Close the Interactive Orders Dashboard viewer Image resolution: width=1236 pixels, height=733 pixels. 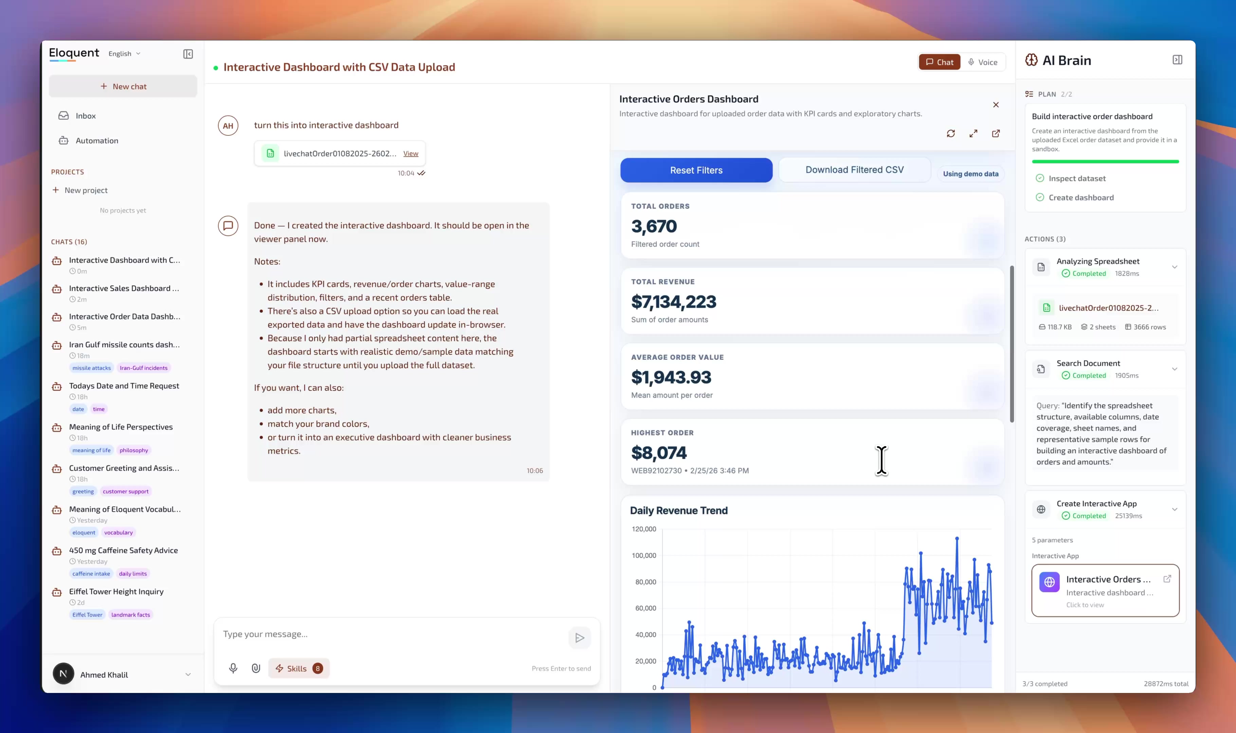pos(996,105)
